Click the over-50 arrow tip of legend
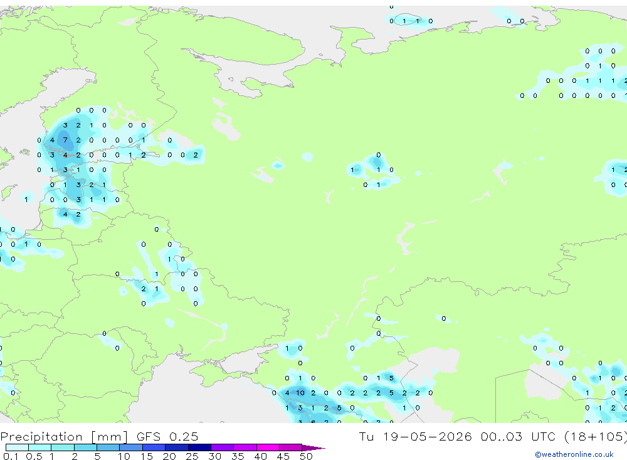This screenshot has width=627, height=460. pos(313,447)
